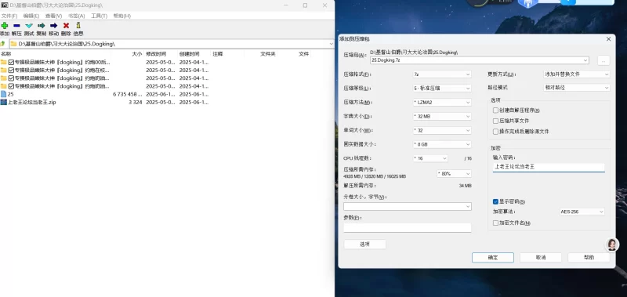Image resolution: width=627 pixels, height=297 pixels.
Task: Click the Test (测试) checkmark icon
Action: click(x=29, y=26)
